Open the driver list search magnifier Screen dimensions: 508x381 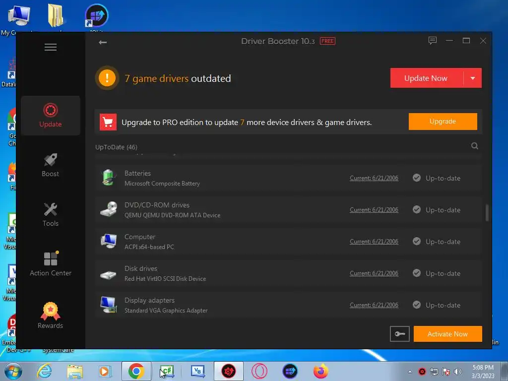click(x=475, y=146)
